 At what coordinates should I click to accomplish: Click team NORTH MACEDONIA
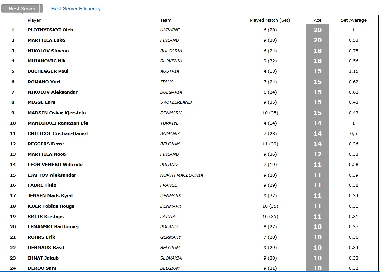pyautogui.click(x=181, y=175)
